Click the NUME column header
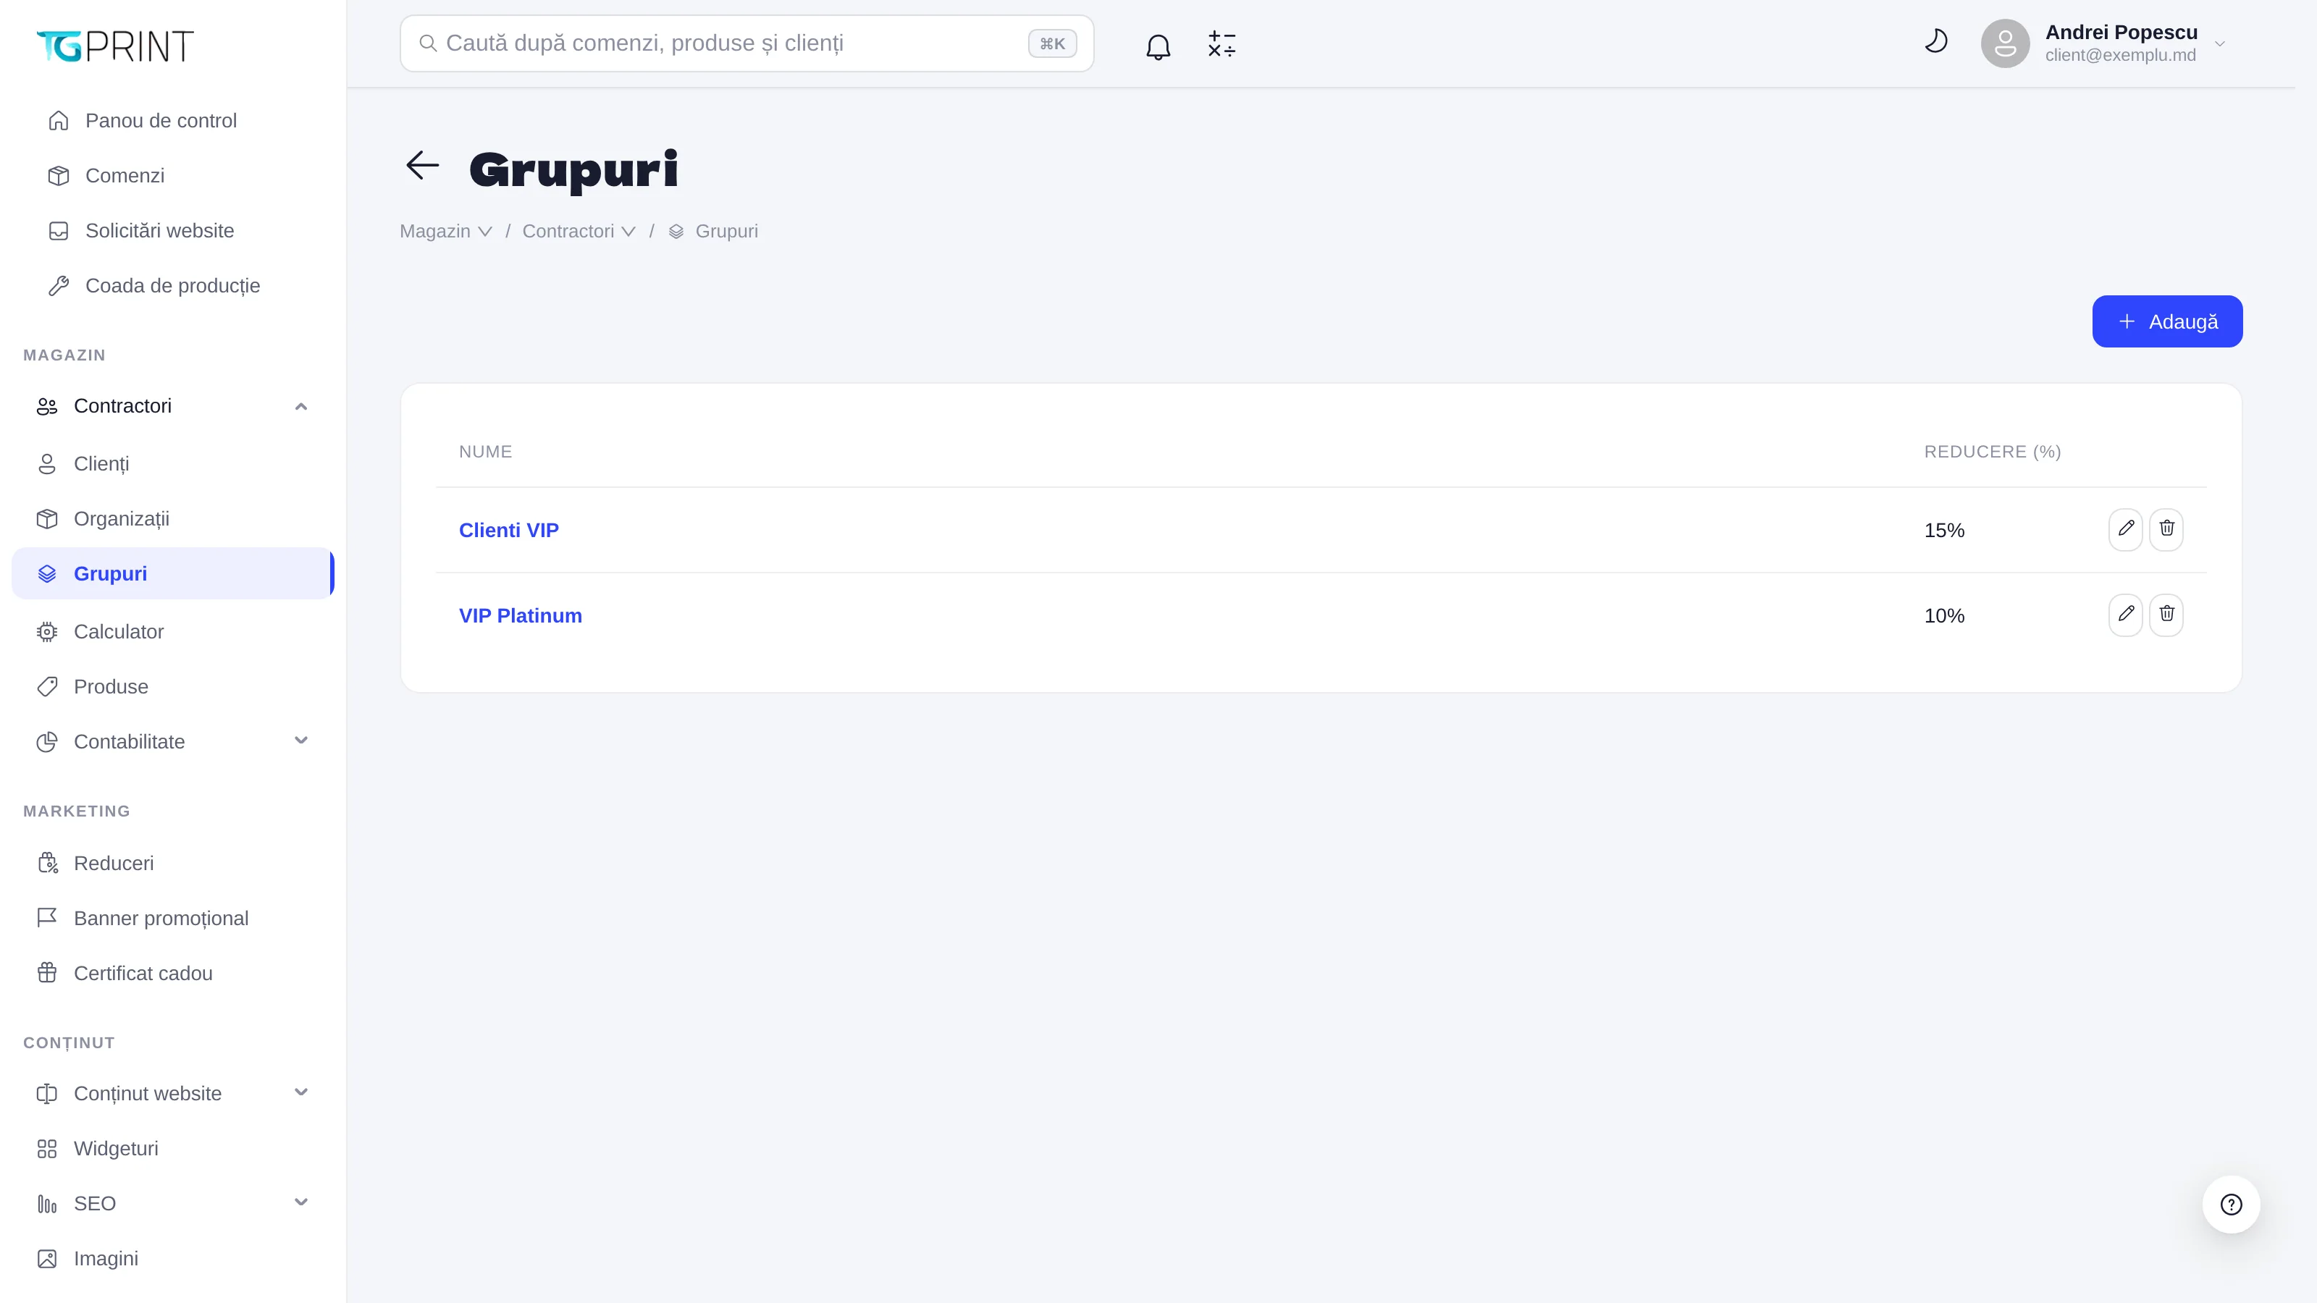The image size is (2317, 1303). tap(486, 452)
